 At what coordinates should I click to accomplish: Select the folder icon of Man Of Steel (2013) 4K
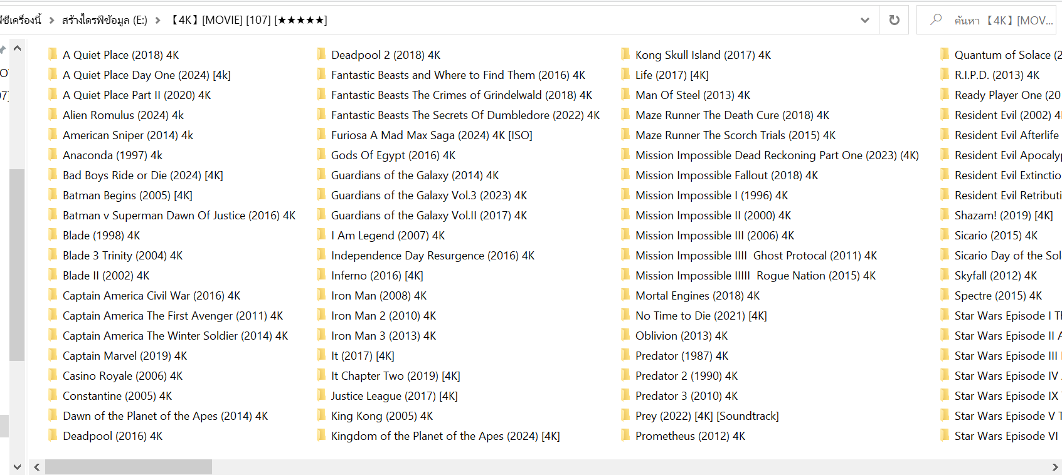point(625,95)
